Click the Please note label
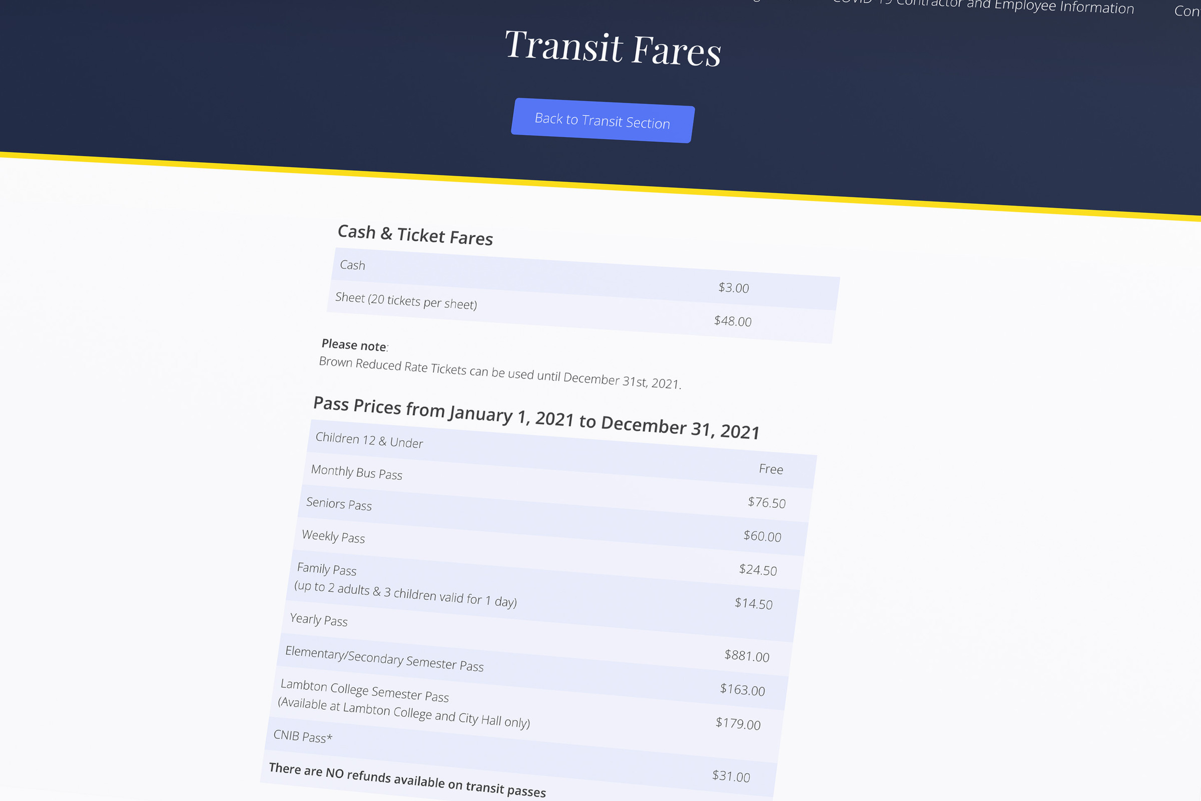The height and width of the screenshot is (801, 1201). click(354, 345)
